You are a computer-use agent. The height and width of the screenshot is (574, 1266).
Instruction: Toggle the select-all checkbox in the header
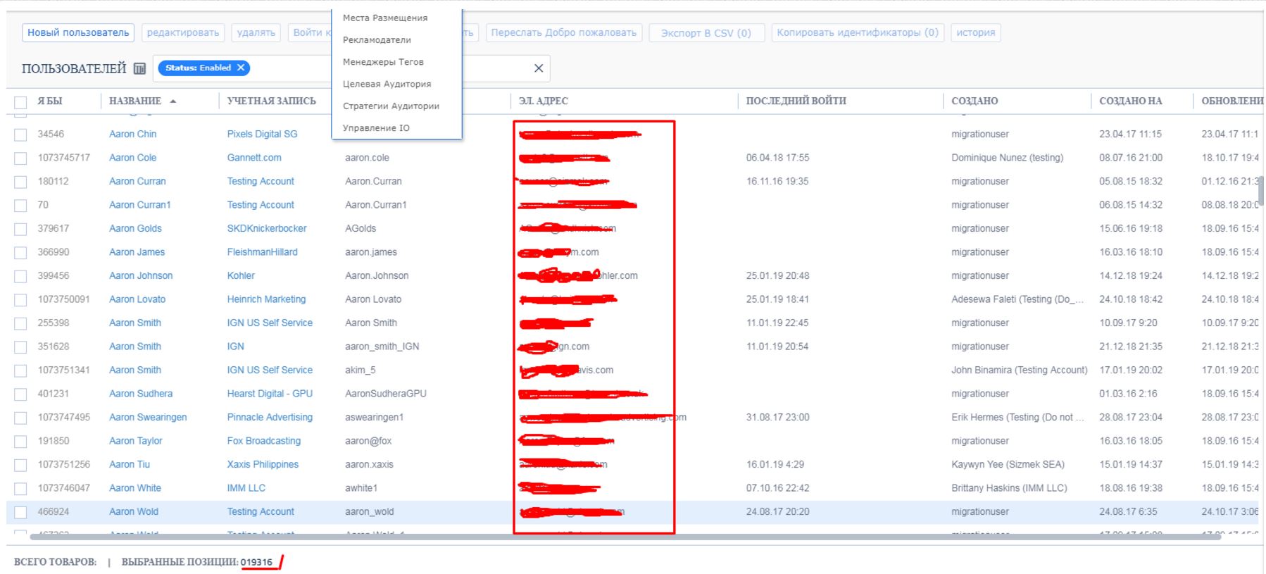(20, 102)
